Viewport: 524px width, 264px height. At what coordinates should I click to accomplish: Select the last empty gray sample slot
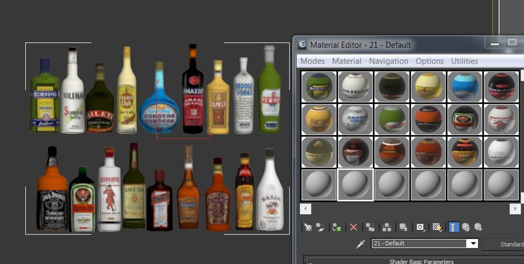coord(501,185)
